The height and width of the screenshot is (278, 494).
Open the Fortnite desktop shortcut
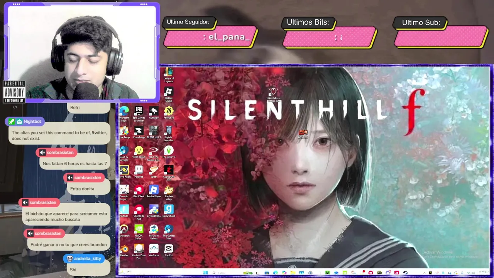[124, 211]
